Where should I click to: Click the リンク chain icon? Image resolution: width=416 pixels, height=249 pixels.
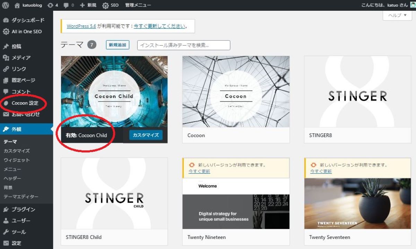[x=6, y=69]
